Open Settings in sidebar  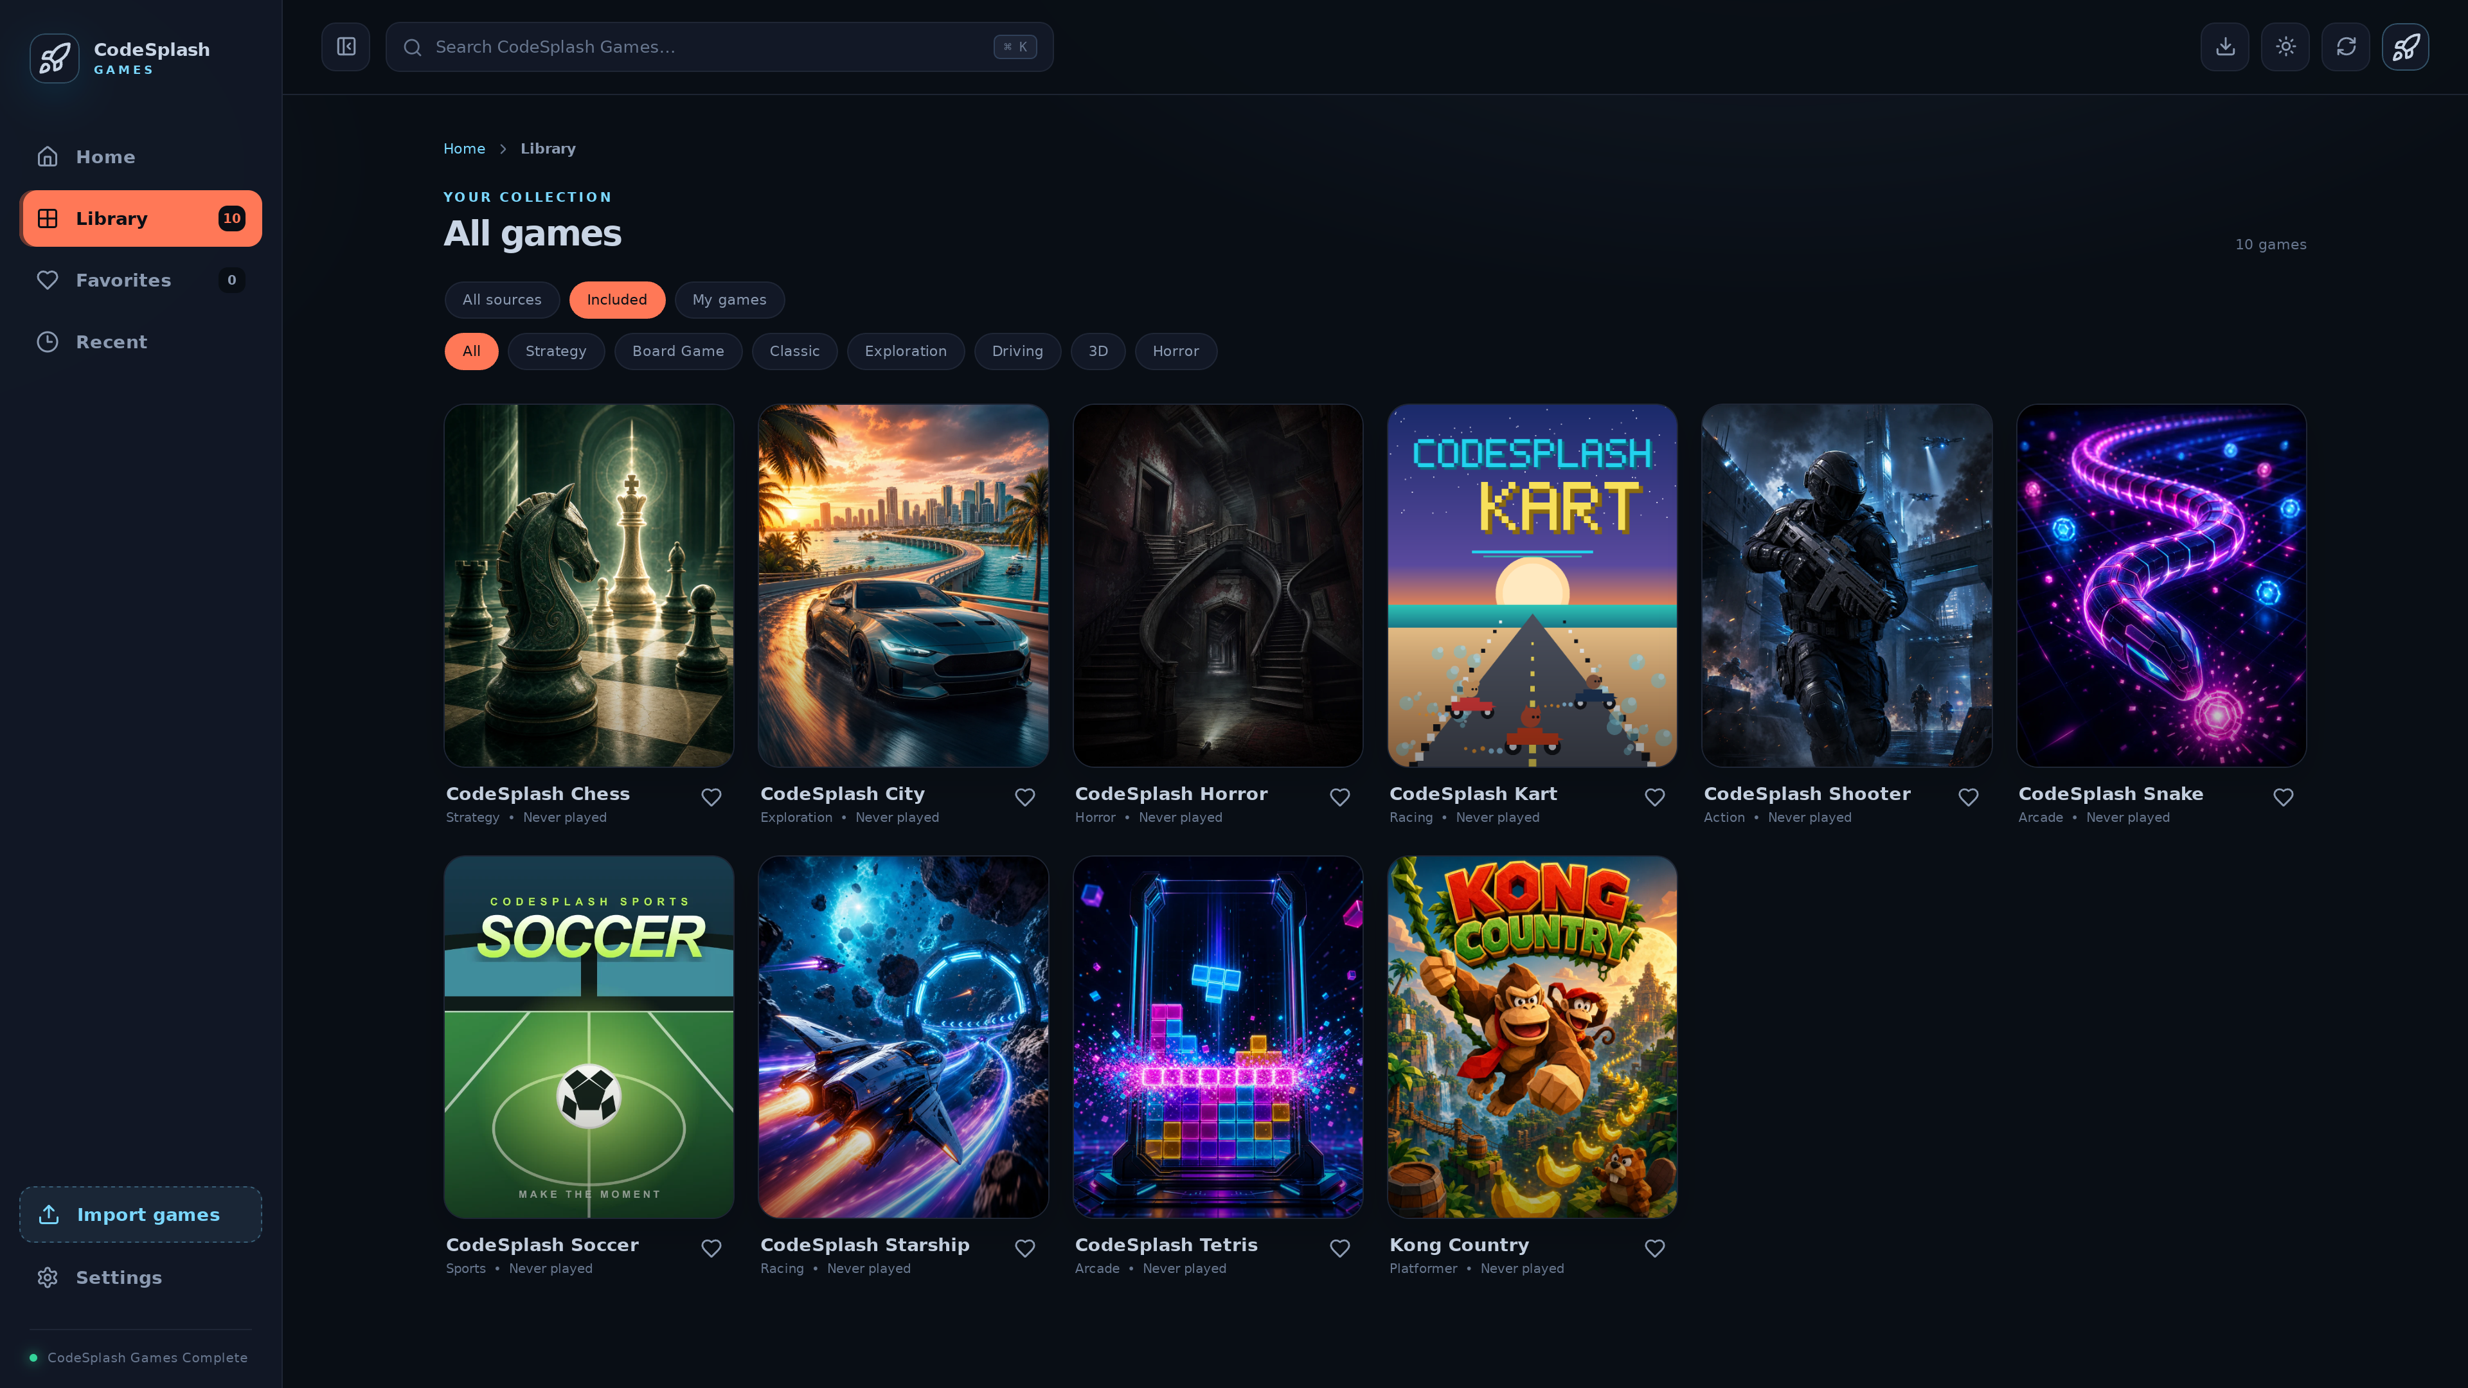pos(141,1277)
